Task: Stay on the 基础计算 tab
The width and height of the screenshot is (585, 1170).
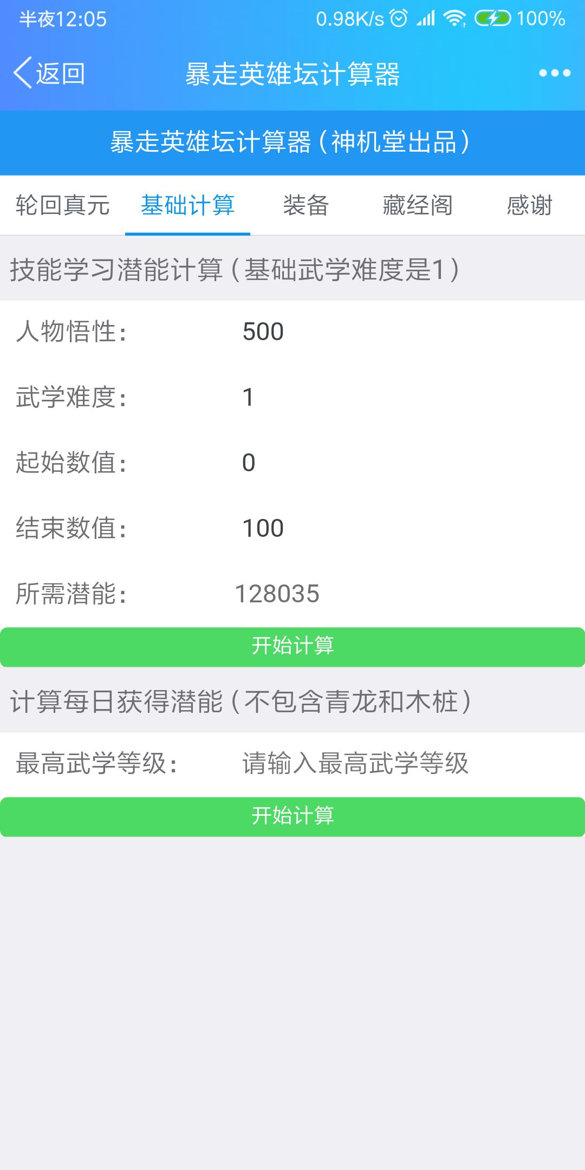Action: tap(188, 206)
